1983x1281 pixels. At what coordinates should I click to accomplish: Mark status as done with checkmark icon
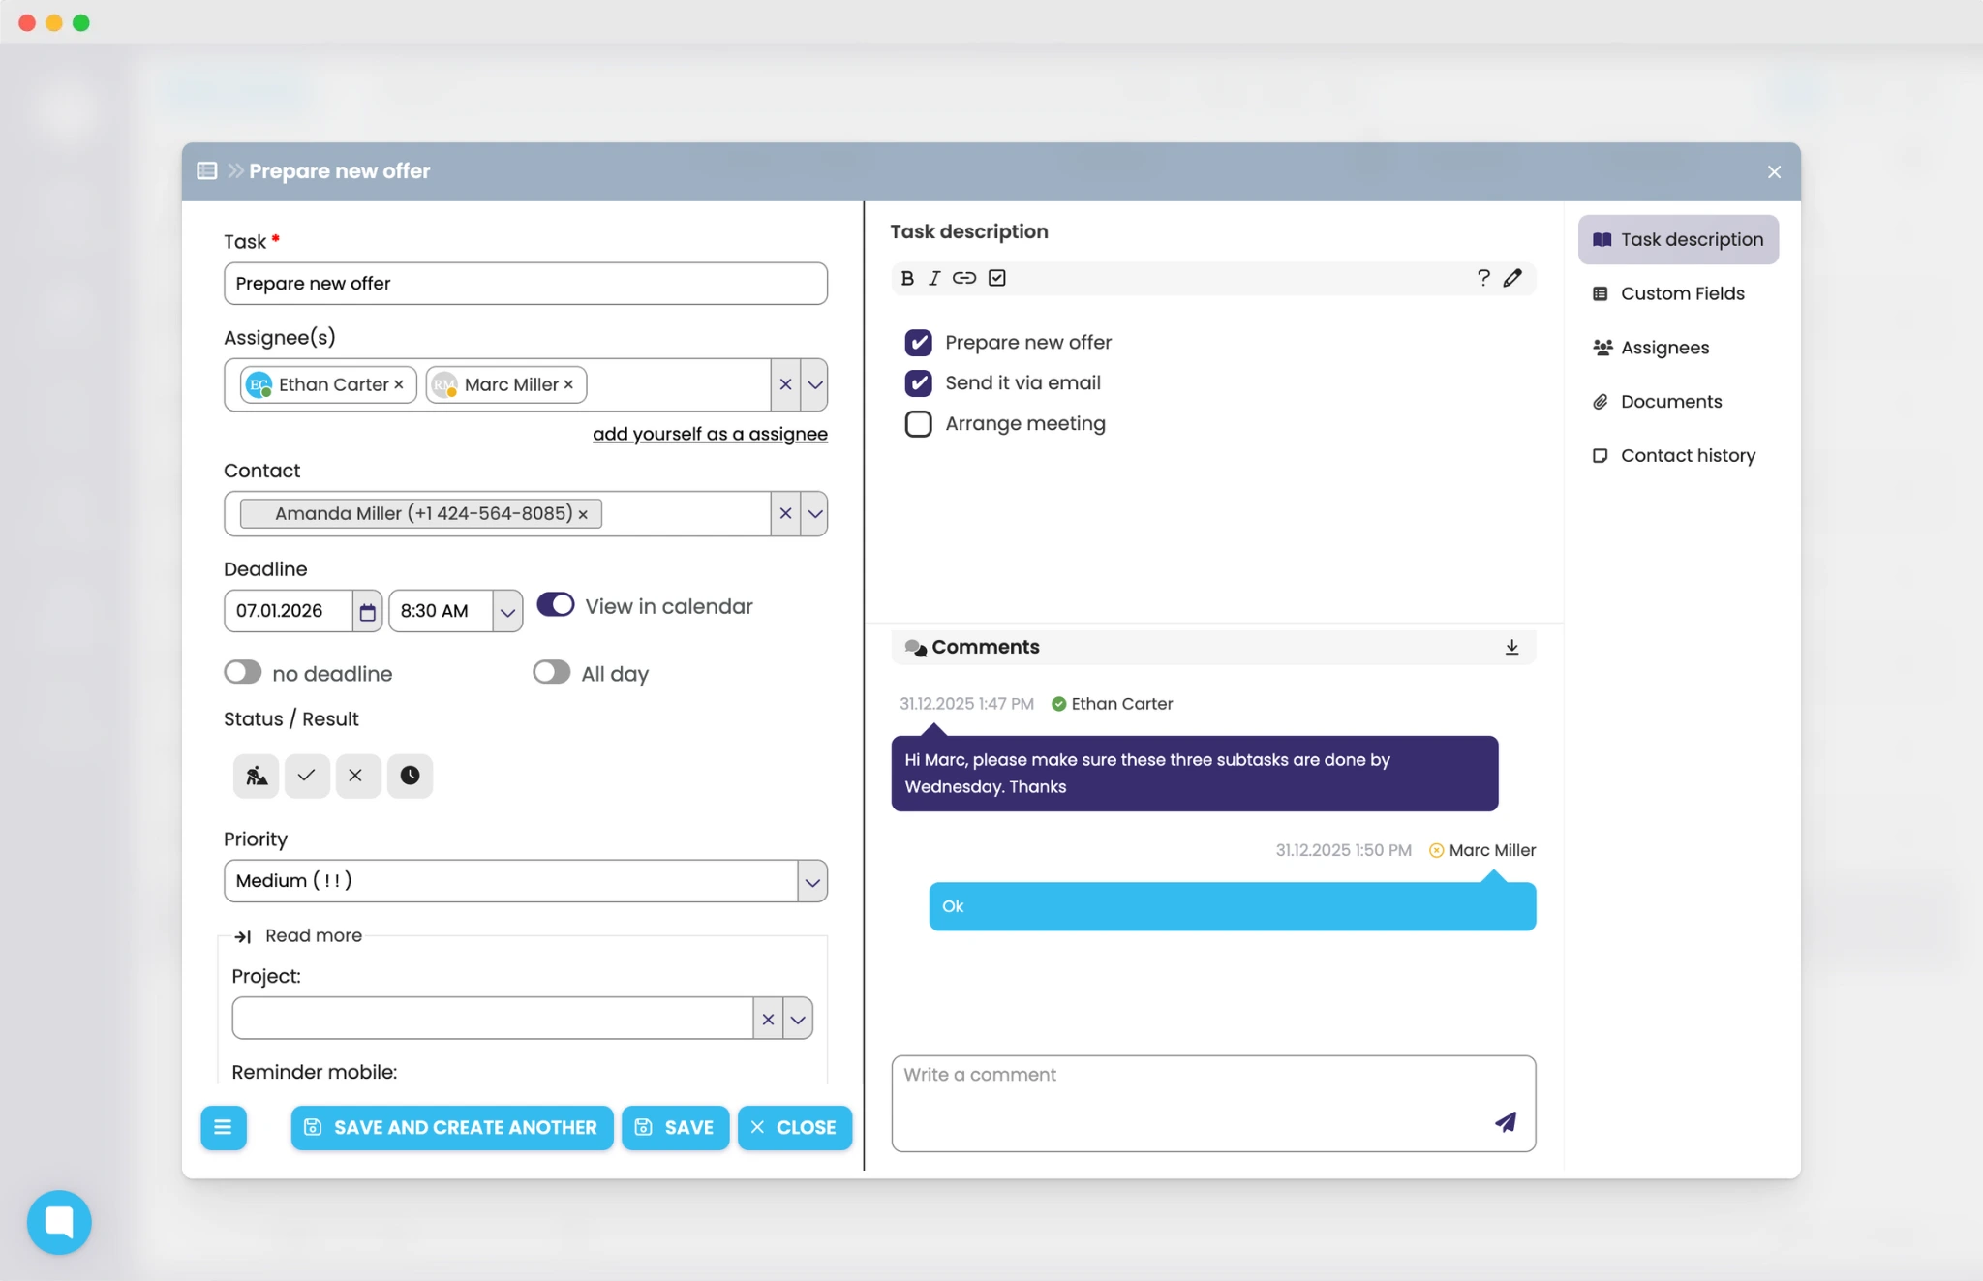(x=306, y=776)
